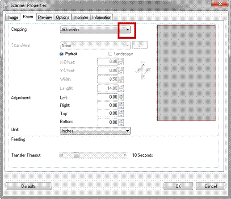
Task: Decrease the Left adjustment with down arrow
Action: coord(121,99)
